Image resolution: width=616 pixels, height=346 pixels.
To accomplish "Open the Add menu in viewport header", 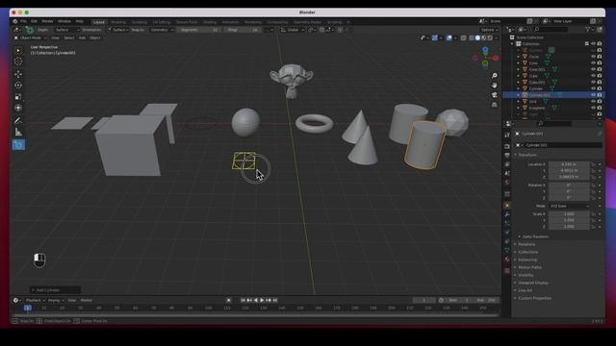I will coord(82,38).
